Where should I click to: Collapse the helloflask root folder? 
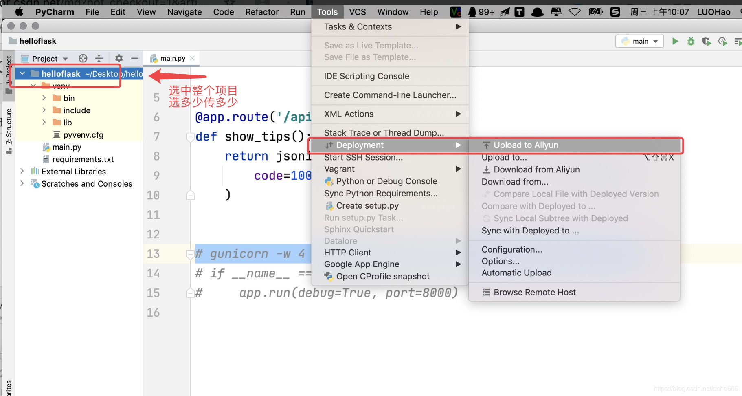22,73
